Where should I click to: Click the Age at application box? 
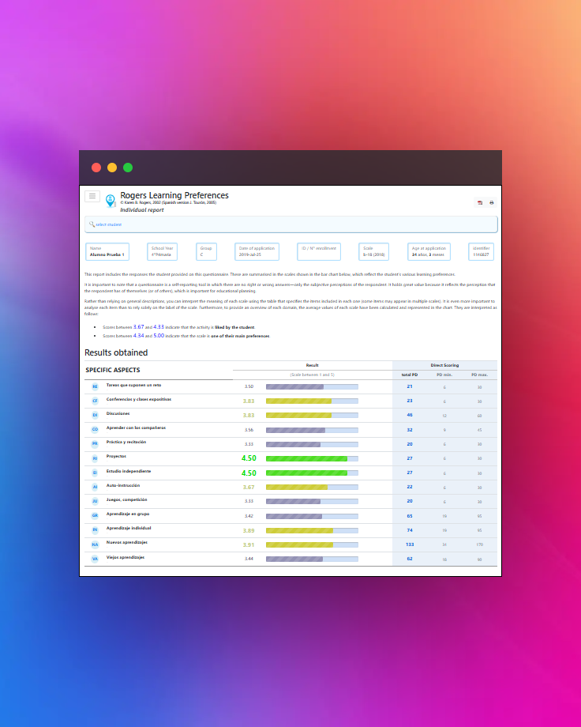tap(429, 252)
